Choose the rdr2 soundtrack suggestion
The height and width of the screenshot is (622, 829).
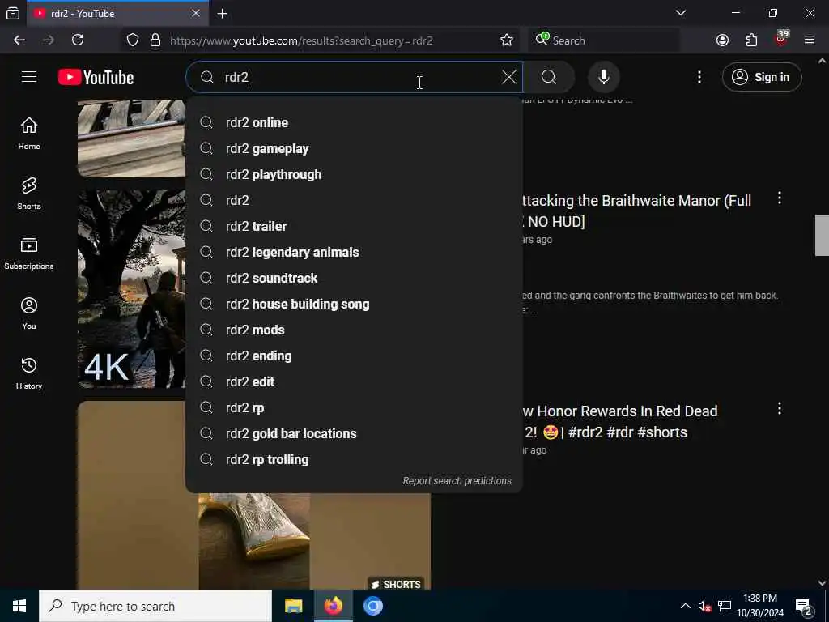point(355,279)
